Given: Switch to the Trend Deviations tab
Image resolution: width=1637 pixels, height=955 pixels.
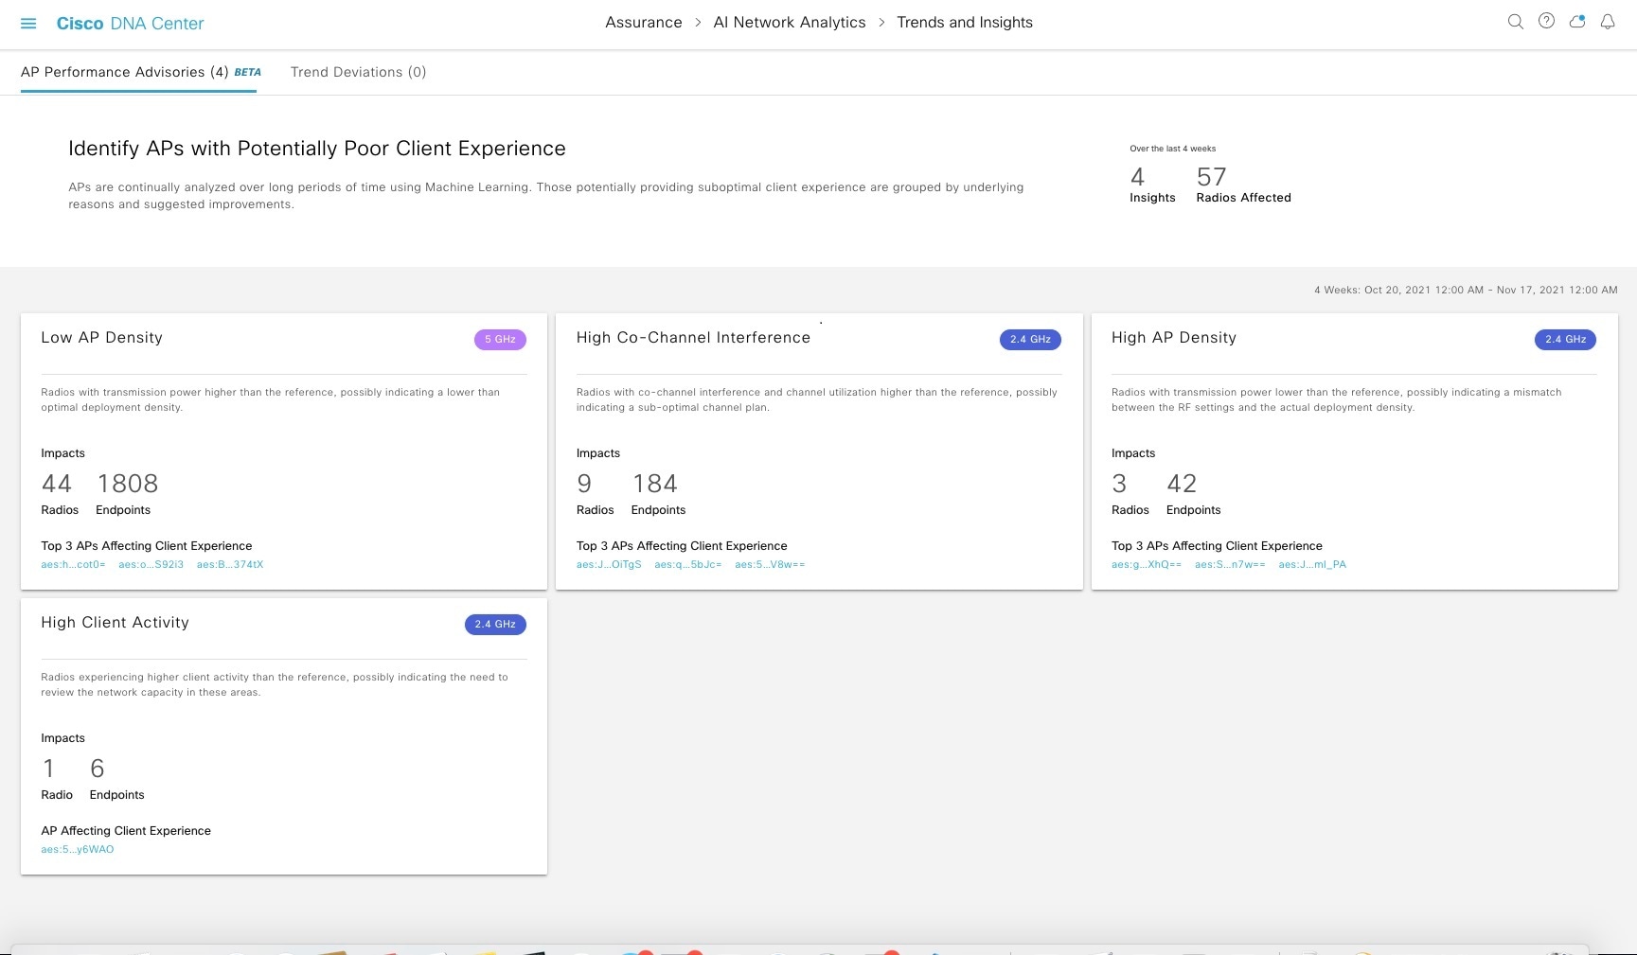Looking at the screenshot, I should point(359,72).
